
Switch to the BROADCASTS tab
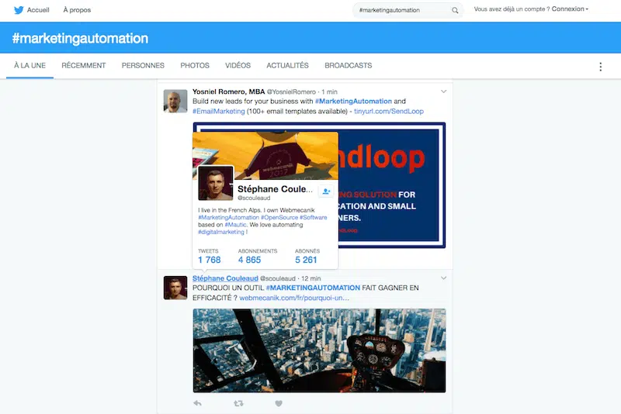[348, 65]
